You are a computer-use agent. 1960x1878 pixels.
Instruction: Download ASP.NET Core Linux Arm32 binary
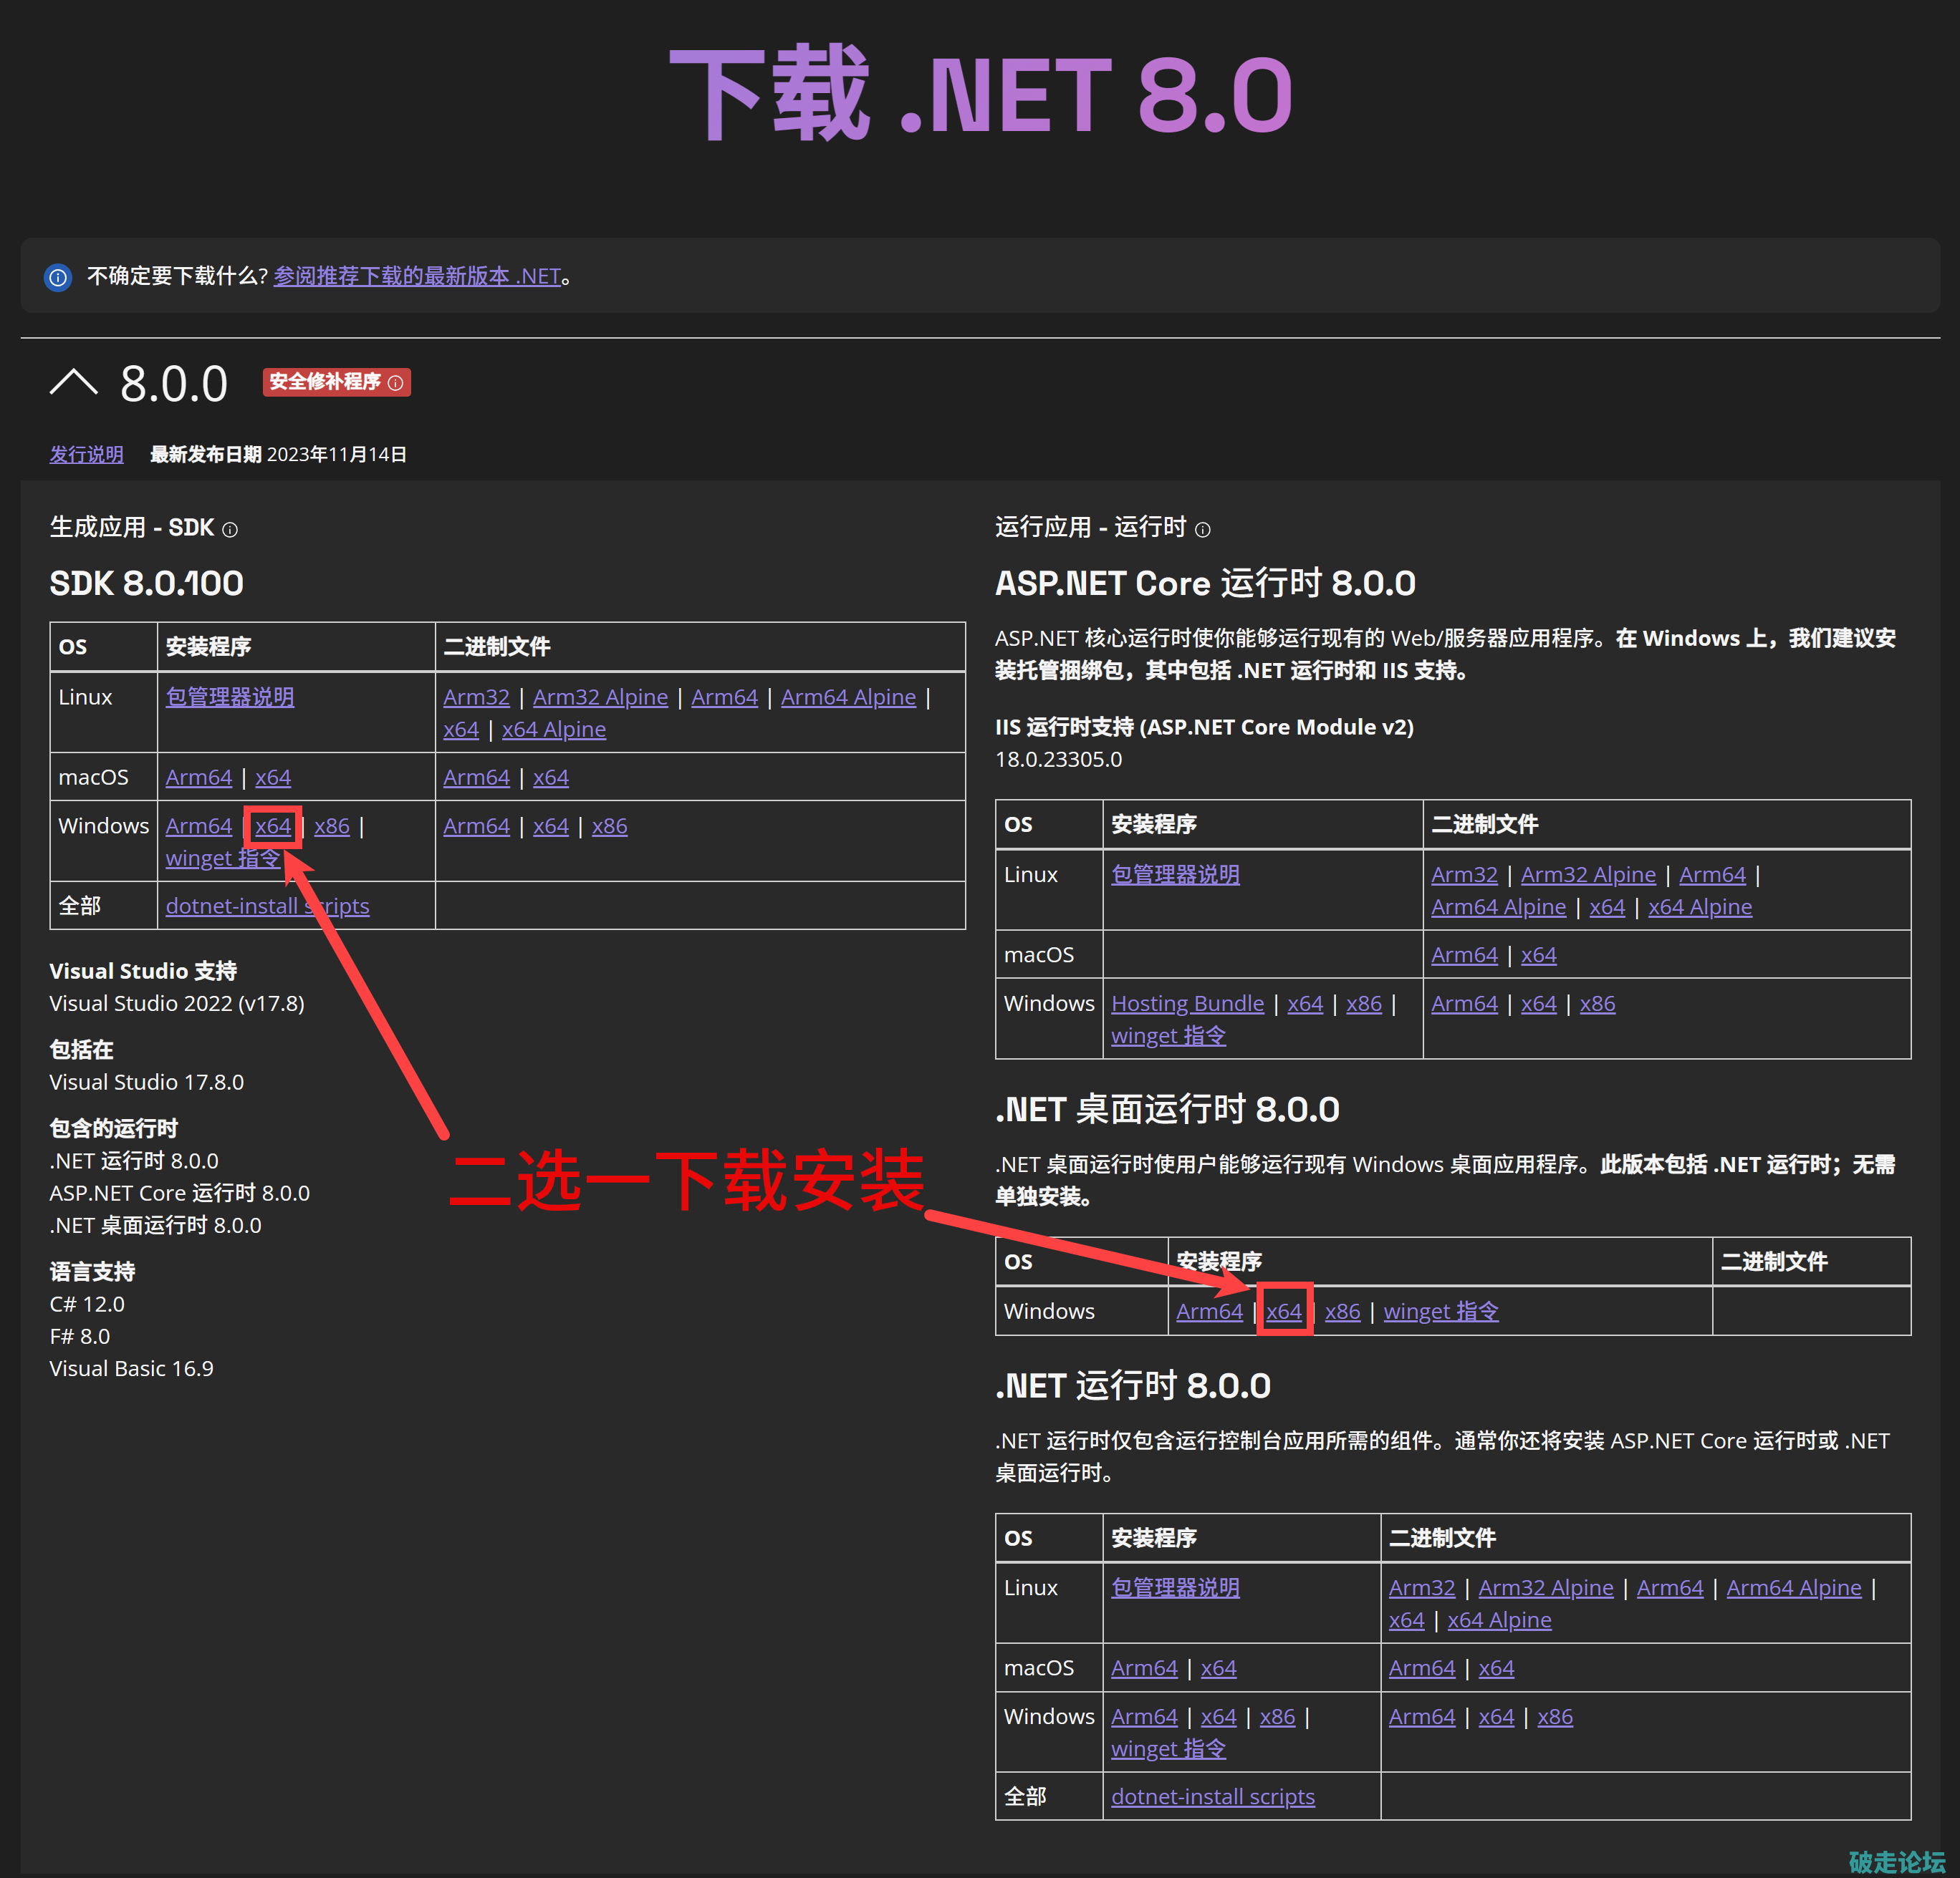1465,874
